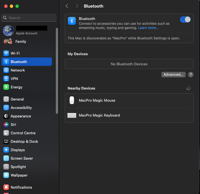
Task: Click the No Bluetooth Devices row
Action: [x=129, y=64]
